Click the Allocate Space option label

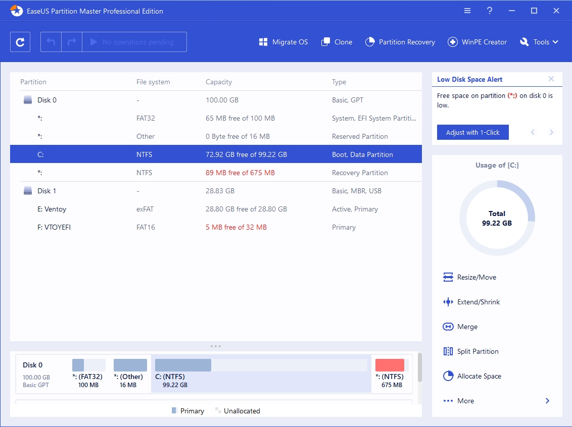point(480,376)
